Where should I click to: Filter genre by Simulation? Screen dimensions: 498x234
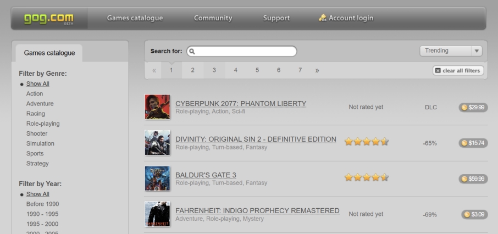tap(40, 143)
